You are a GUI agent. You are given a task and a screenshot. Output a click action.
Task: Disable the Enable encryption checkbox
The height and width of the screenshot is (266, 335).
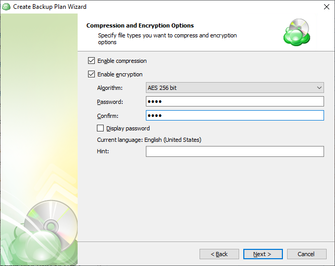pyautogui.click(x=92, y=74)
